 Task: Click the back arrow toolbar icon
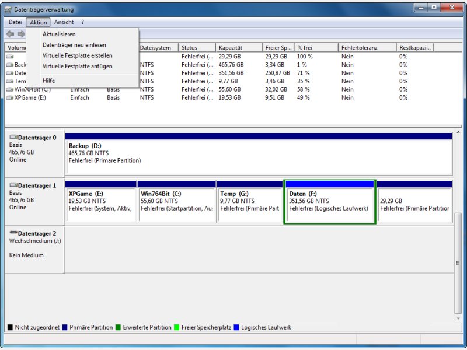click(11, 34)
